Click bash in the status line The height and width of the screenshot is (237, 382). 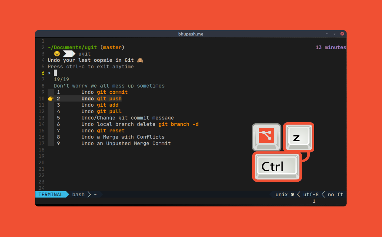coord(78,195)
